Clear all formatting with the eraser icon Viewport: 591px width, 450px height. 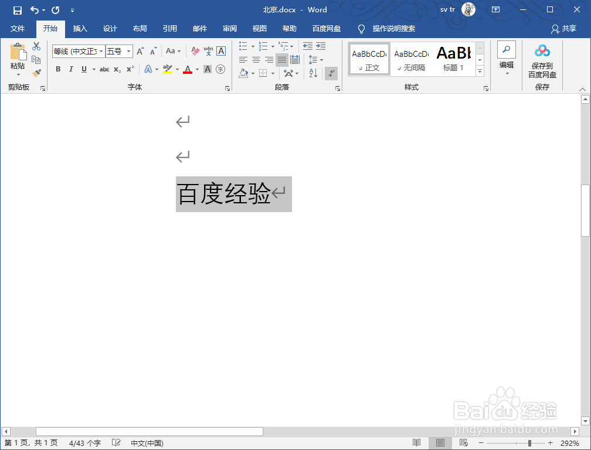[195, 51]
